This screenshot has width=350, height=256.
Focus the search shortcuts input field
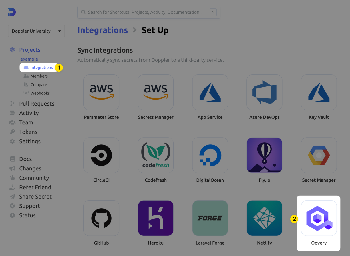[149, 12]
